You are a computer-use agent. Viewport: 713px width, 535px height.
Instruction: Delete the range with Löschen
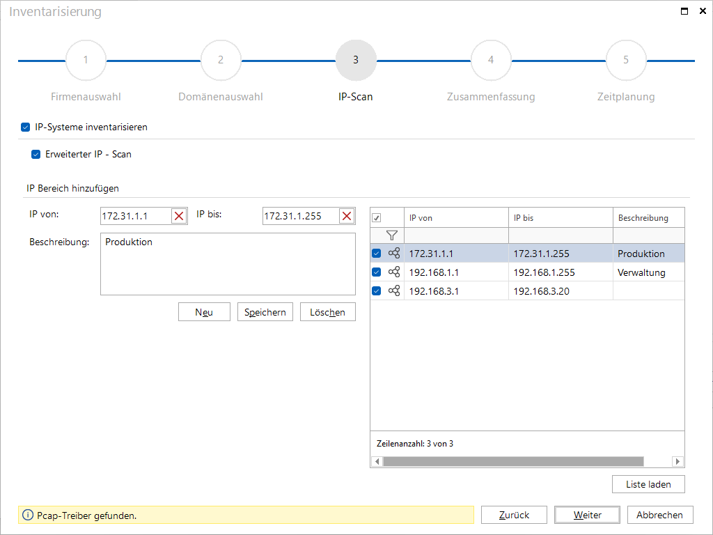coord(328,312)
